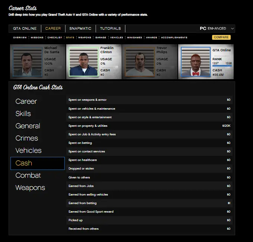Open the Crimes stats category
The image size is (253, 242).
click(27, 138)
